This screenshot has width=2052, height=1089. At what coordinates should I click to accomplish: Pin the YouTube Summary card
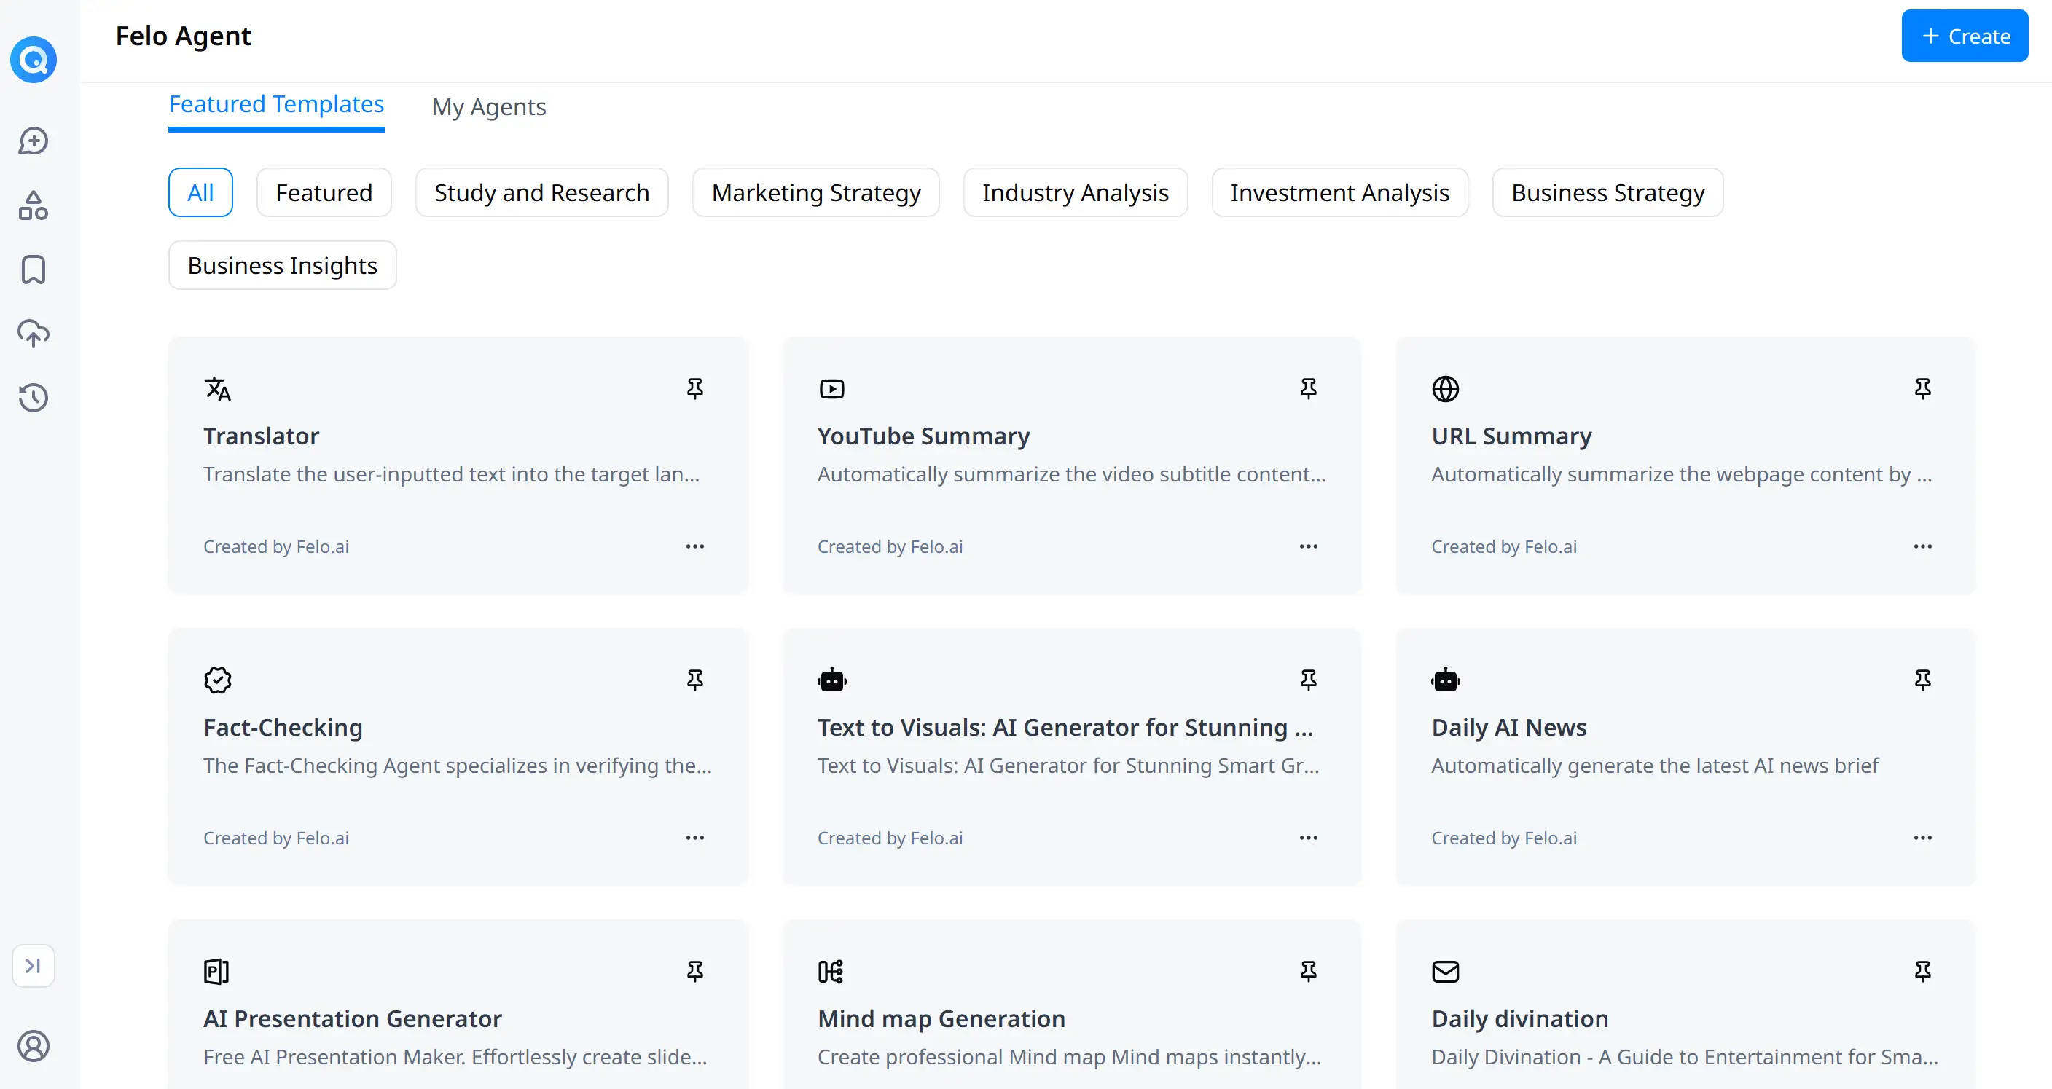[1309, 388]
